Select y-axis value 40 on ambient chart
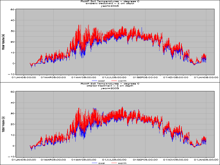 coord(13,20)
